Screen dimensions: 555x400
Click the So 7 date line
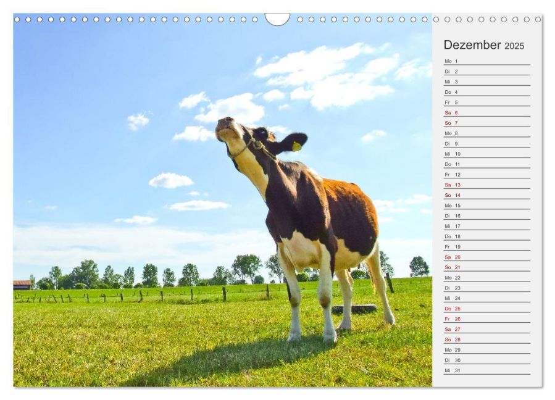point(487,123)
